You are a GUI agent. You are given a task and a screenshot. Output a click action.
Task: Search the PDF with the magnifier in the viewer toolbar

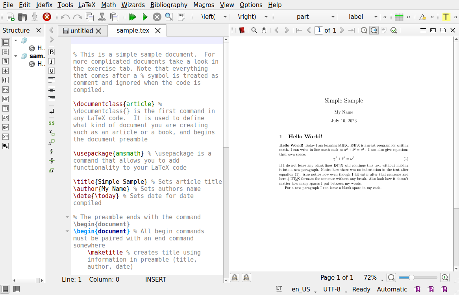point(254,30)
